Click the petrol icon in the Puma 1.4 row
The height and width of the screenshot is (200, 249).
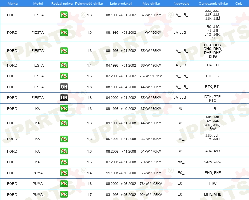(64, 173)
